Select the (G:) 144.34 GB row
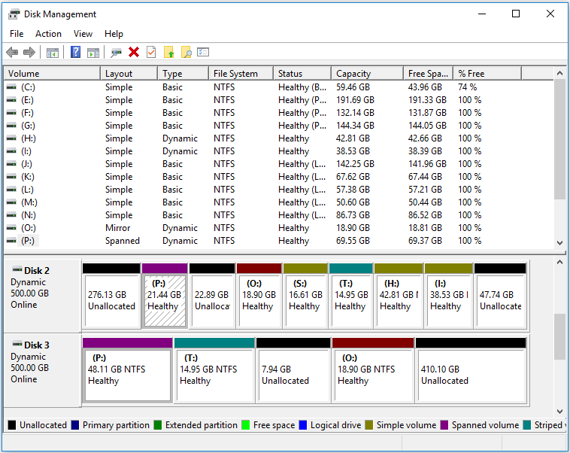 279,126
